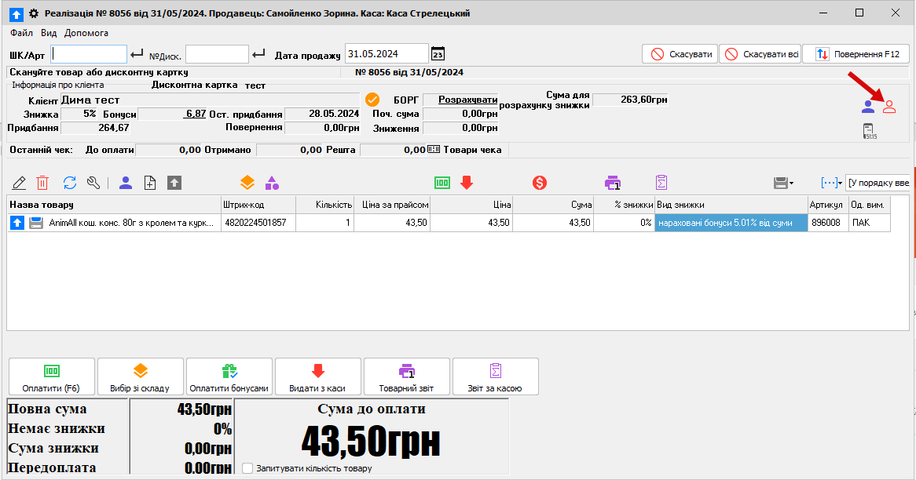Click the red trash delete icon
916x480 pixels.
(42, 183)
